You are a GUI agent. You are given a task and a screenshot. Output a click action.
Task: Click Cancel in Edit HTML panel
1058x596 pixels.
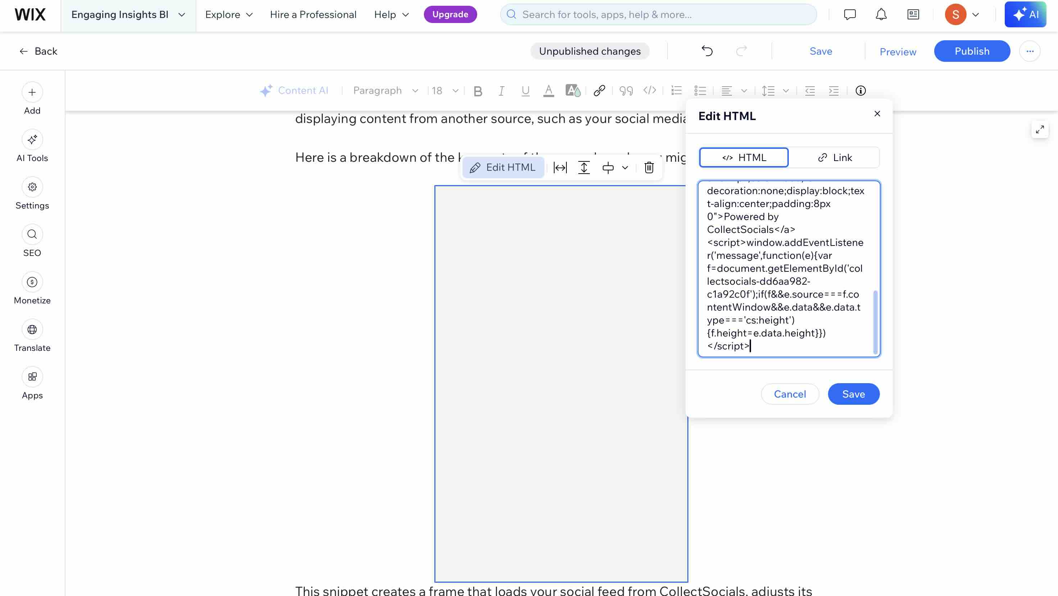[x=790, y=394]
